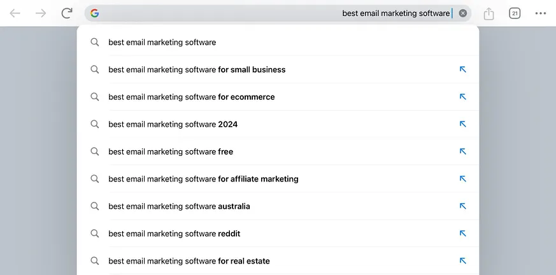Click the forward navigation arrow

pyautogui.click(x=41, y=13)
